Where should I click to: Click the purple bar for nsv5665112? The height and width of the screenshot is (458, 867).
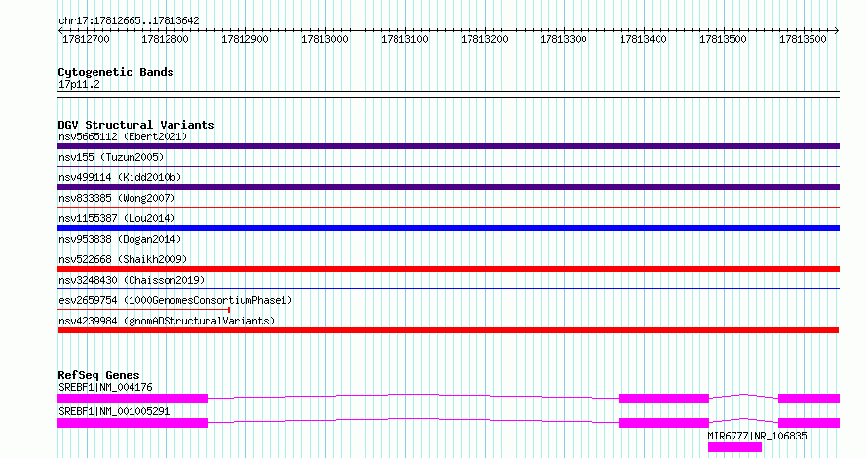tap(448, 146)
